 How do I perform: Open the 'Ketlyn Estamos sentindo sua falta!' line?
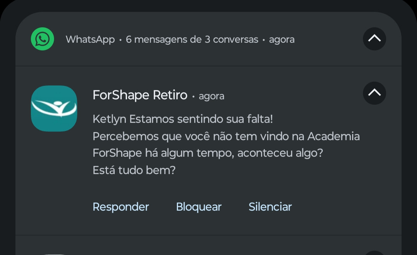click(183, 119)
